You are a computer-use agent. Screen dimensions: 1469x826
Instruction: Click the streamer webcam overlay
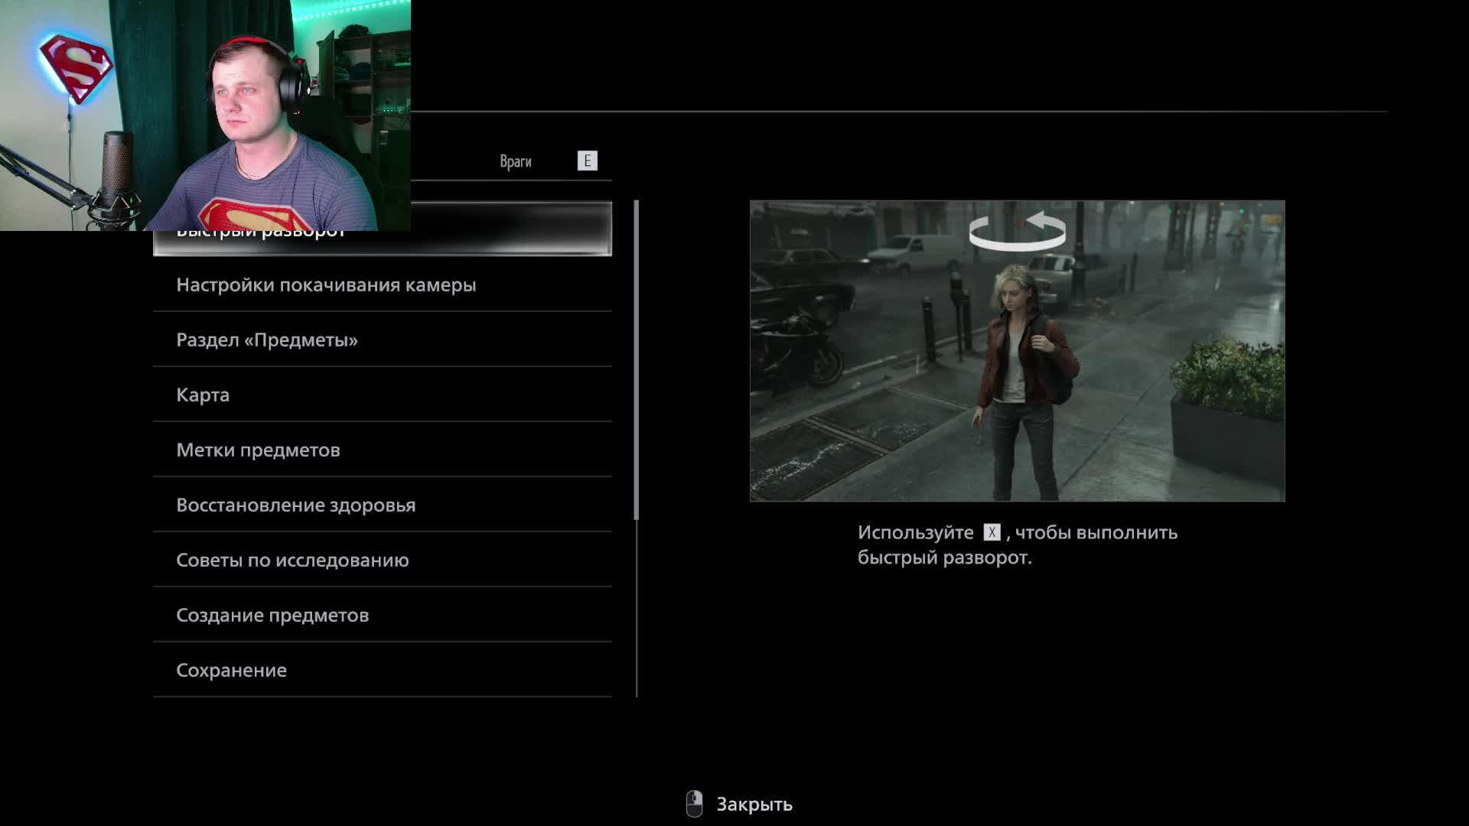(x=205, y=115)
